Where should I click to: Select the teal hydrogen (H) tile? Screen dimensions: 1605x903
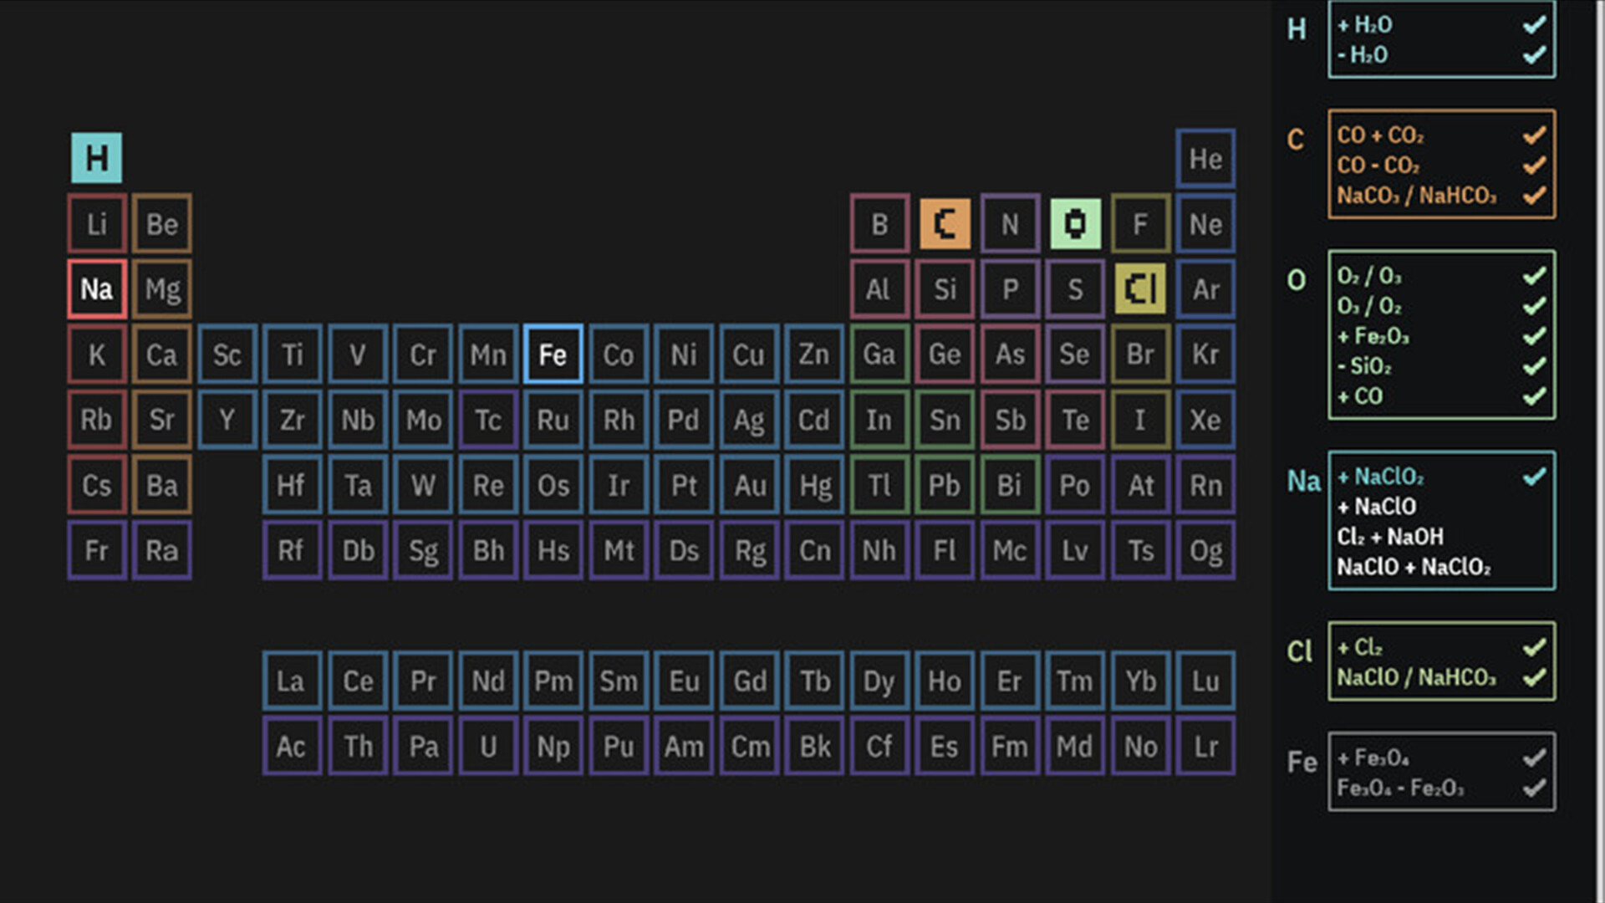(95, 157)
